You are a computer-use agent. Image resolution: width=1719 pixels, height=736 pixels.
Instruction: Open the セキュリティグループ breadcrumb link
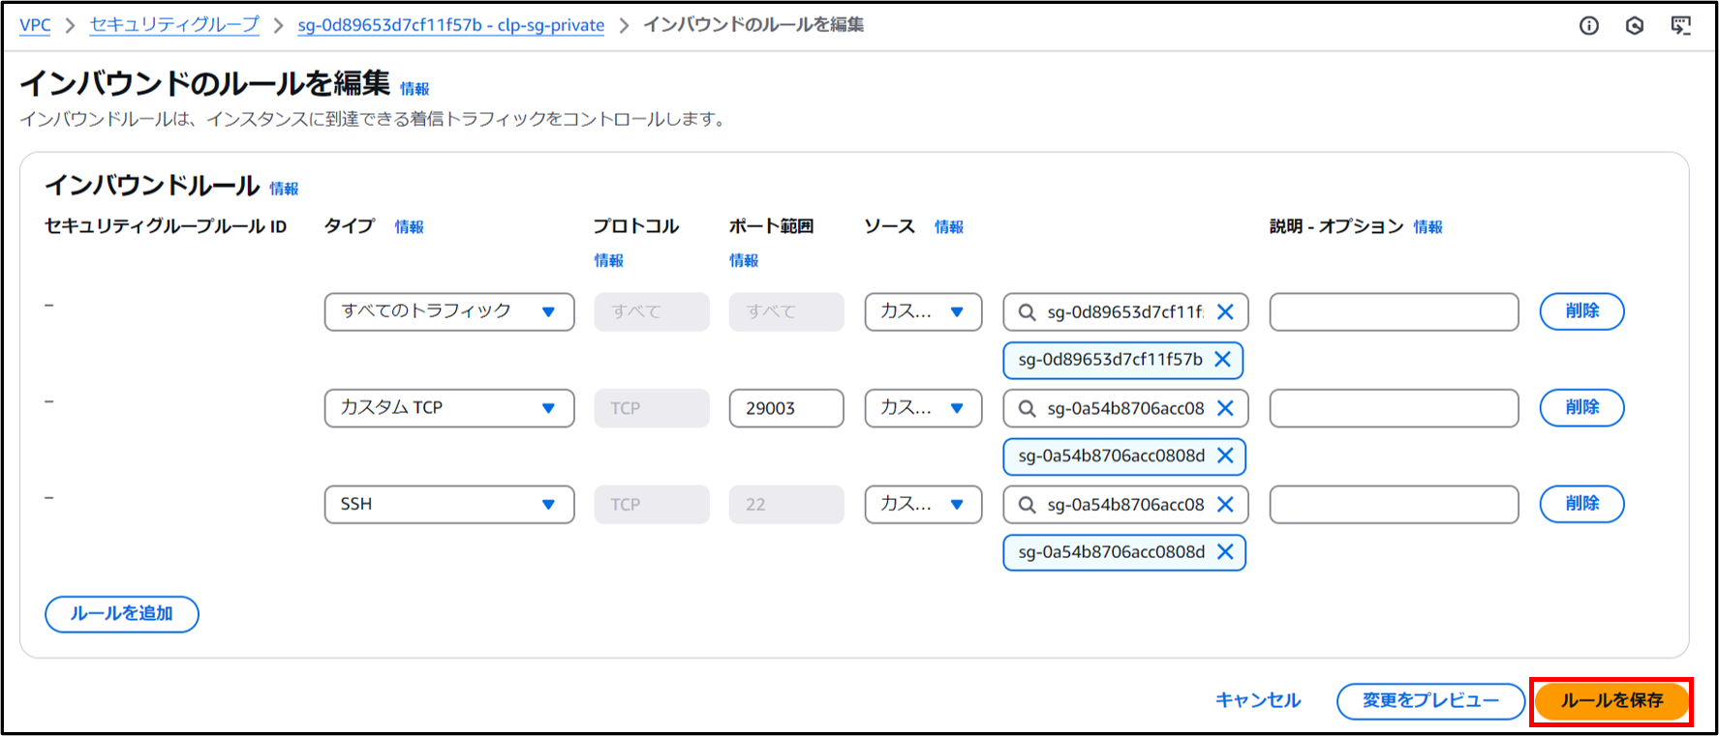[174, 25]
